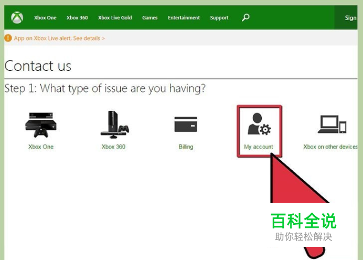Click the Contact us heading
This screenshot has height=260, width=363.
pyautogui.click(x=38, y=66)
